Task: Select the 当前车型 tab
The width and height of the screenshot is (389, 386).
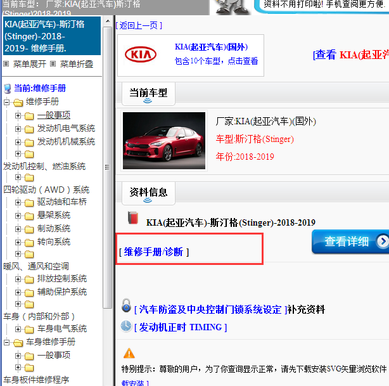Action: (x=148, y=94)
